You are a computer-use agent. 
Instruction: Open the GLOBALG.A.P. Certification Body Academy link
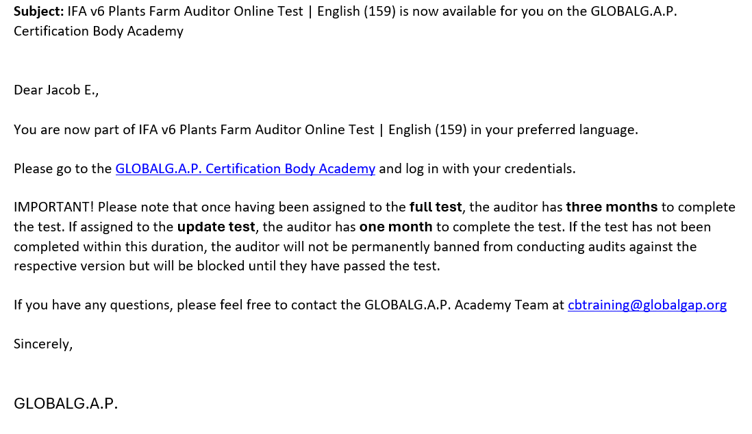click(245, 168)
